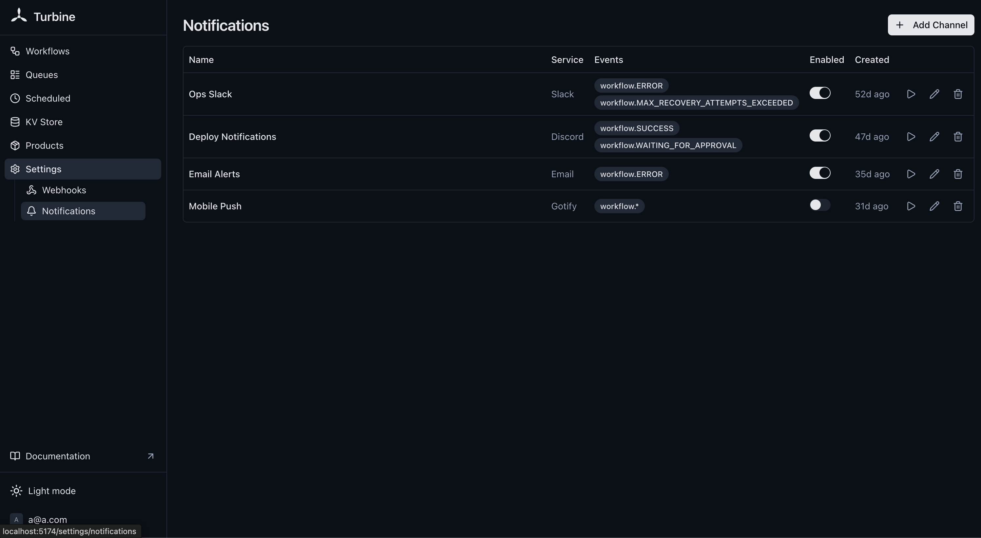
Task: Delete the Deploy Notifications channel
Action: 958,137
